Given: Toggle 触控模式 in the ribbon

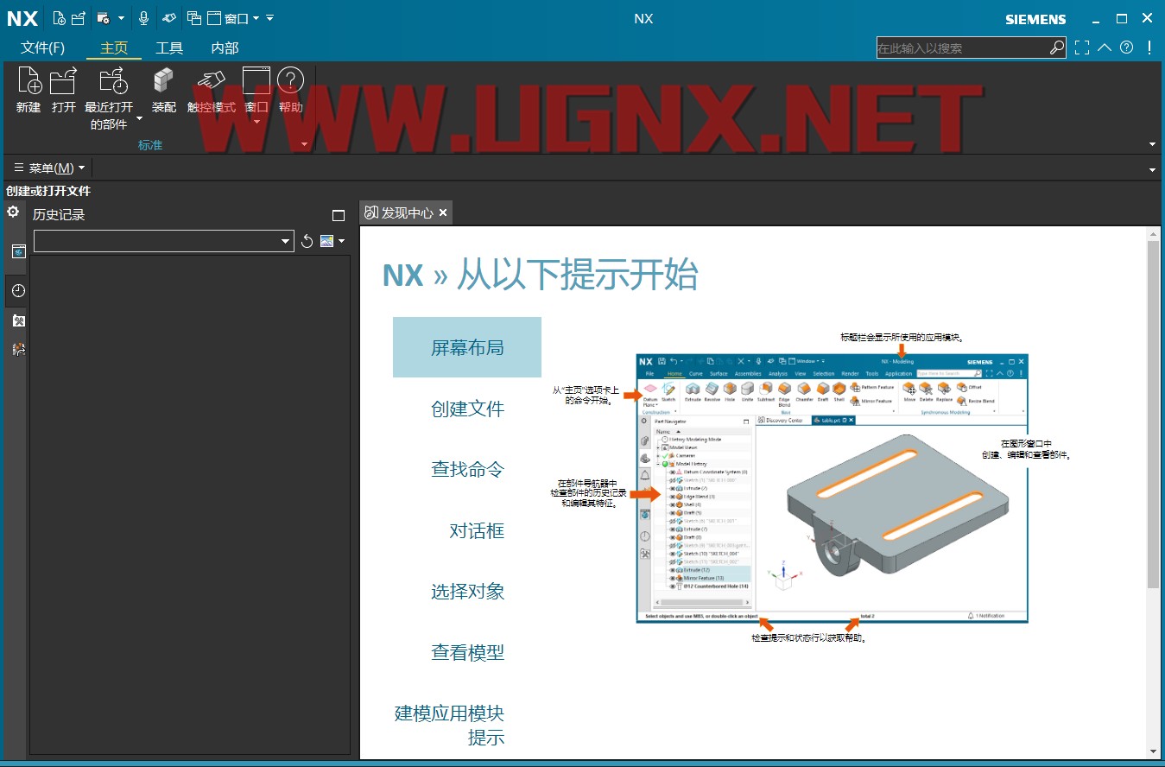Looking at the screenshot, I should [x=211, y=90].
